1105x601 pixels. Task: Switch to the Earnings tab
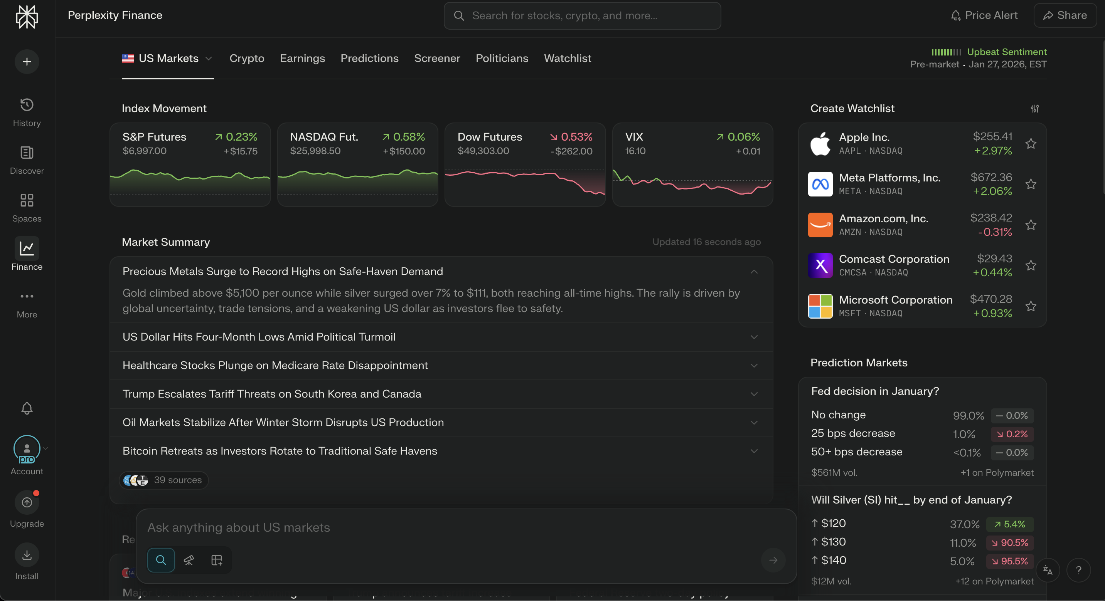[302, 58]
